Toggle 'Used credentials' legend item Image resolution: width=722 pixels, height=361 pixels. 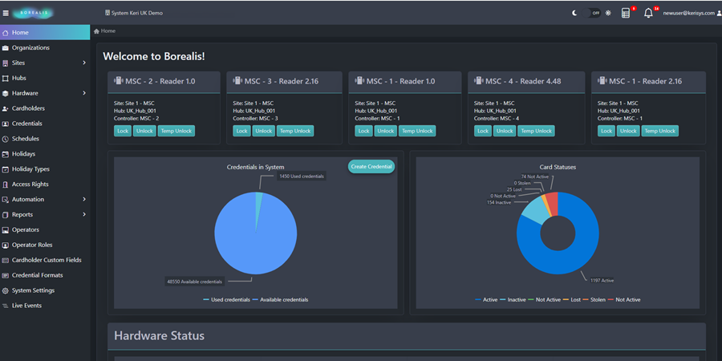(x=227, y=299)
